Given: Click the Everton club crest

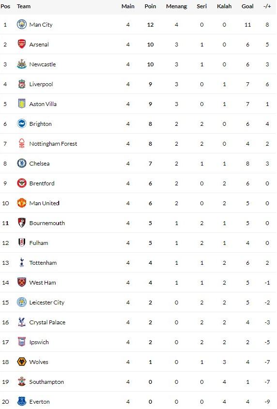Looking at the screenshot, I should (x=22, y=401).
